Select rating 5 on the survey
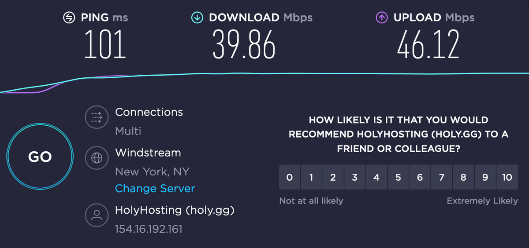Viewport: 529px width, 248px height. (x=398, y=177)
